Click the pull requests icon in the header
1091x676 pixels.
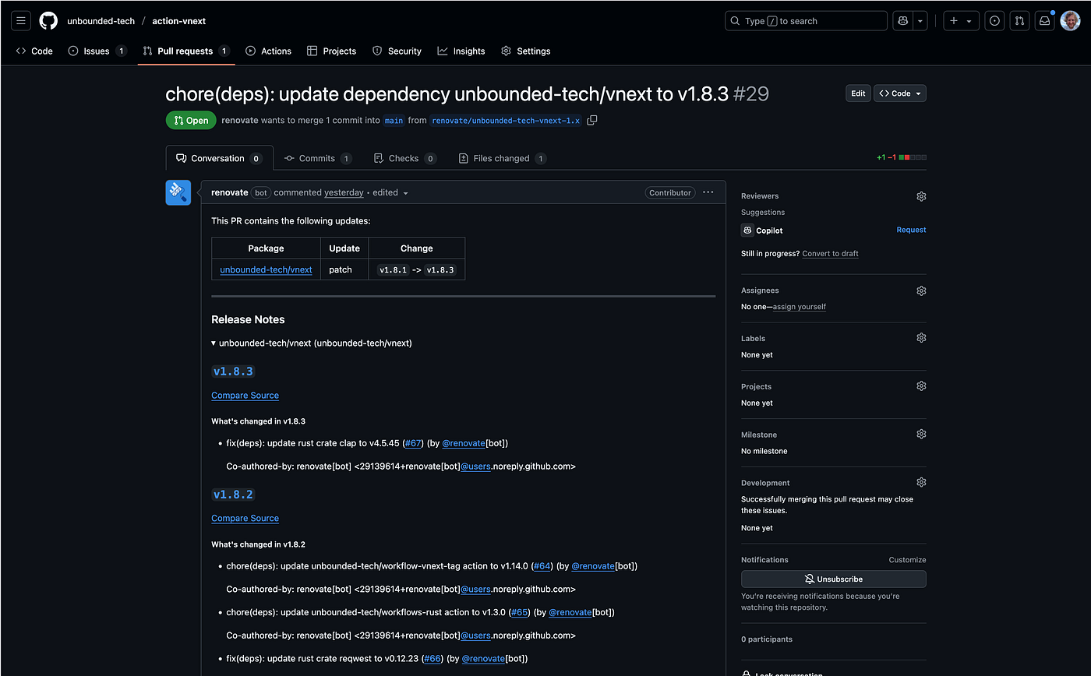click(1019, 20)
